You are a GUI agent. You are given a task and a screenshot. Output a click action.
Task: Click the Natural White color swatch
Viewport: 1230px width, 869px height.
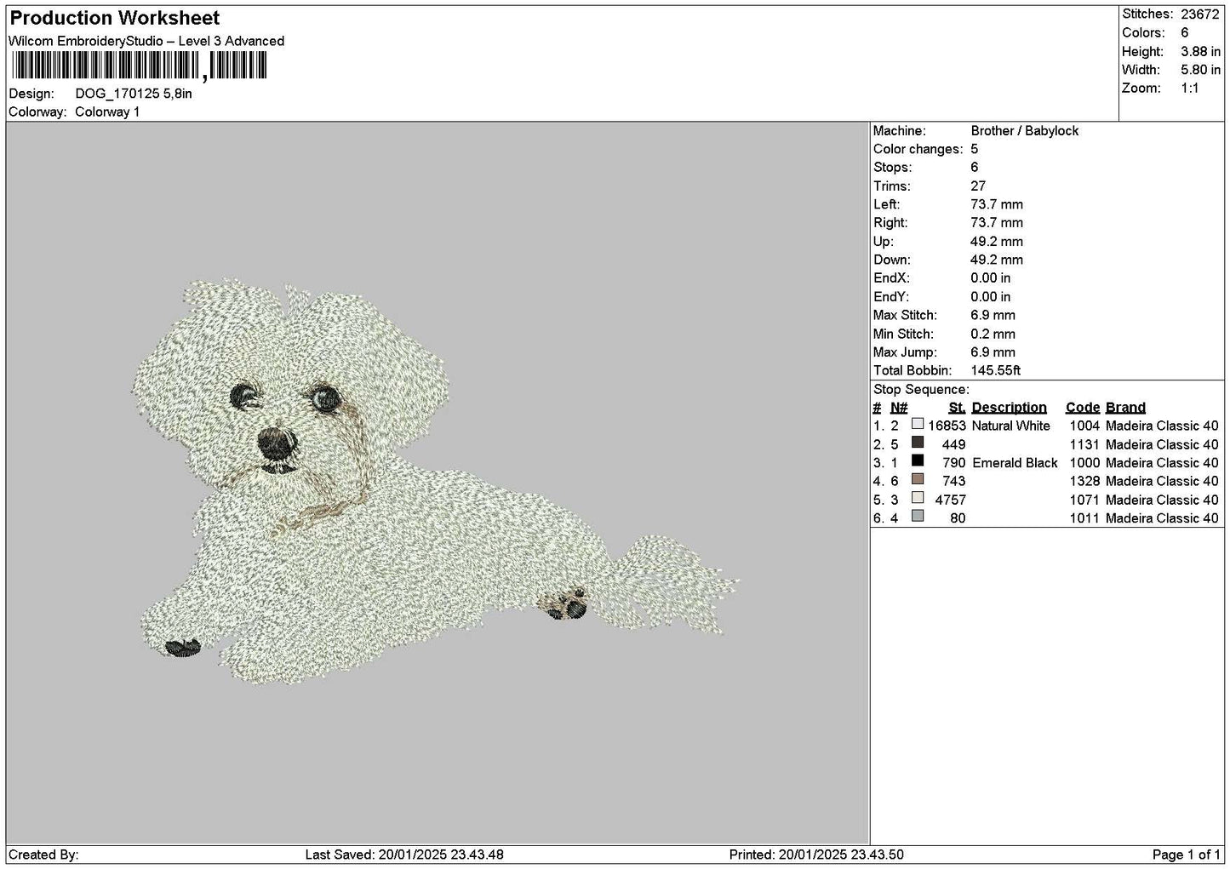point(918,423)
